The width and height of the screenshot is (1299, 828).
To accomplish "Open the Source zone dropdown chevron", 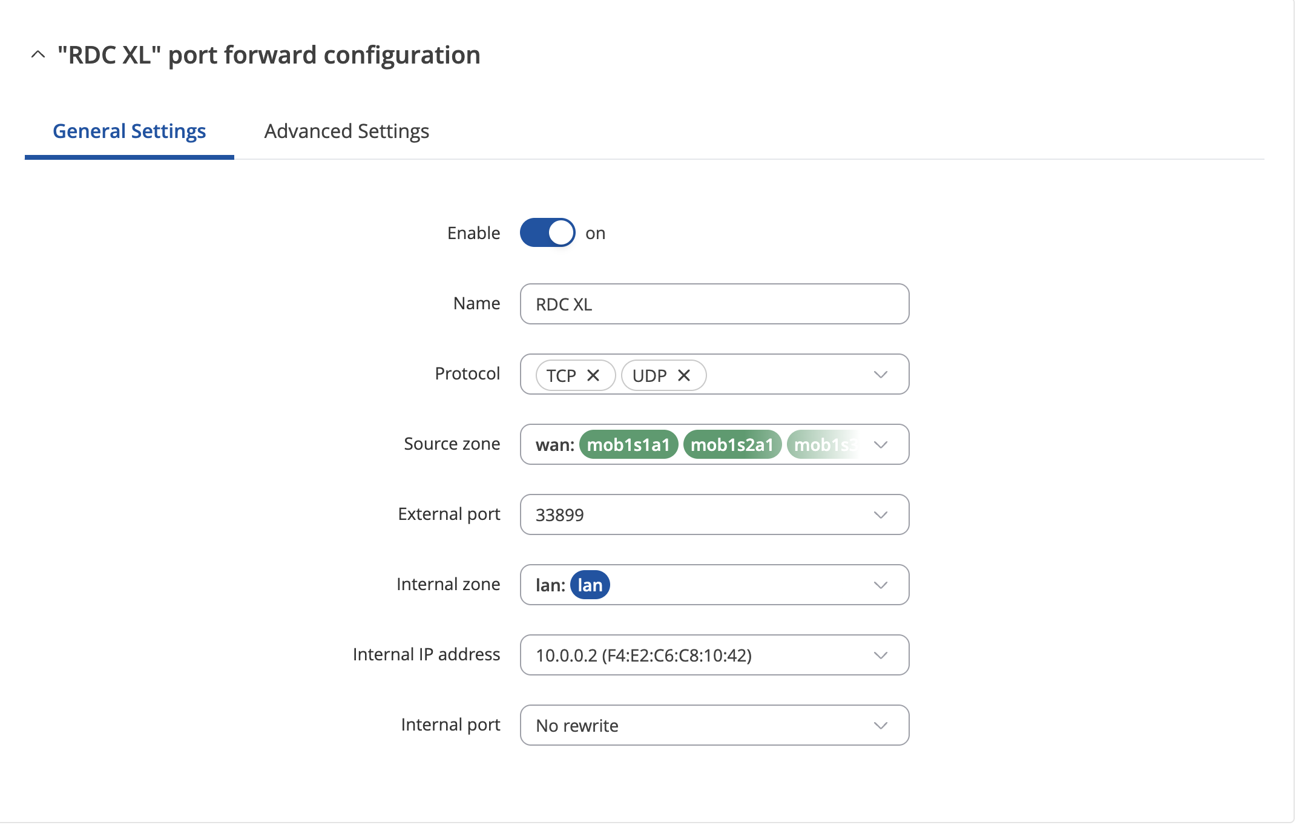I will tap(881, 445).
